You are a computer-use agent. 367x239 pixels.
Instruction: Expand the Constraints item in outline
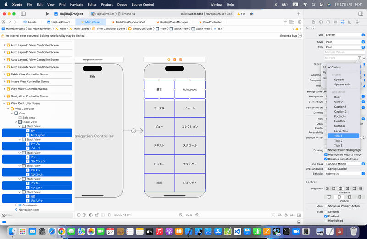16,205
